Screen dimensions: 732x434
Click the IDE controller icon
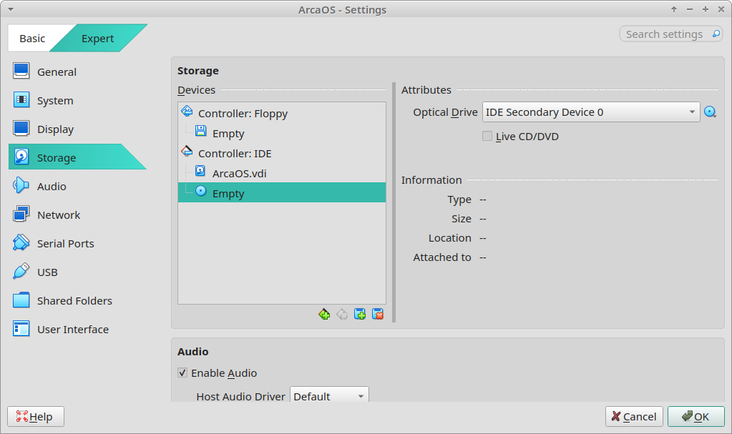(x=187, y=151)
